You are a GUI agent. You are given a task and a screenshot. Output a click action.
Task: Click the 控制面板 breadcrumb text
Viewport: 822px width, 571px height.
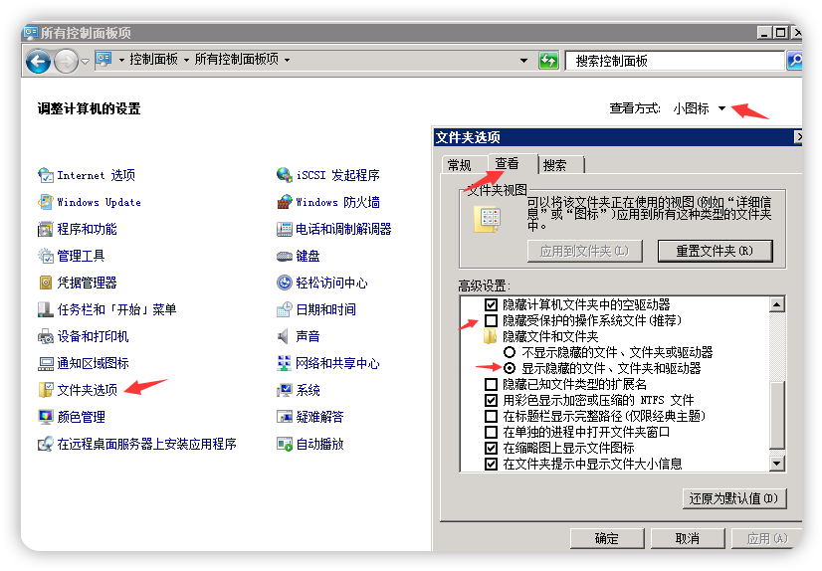pyautogui.click(x=154, y=60)
